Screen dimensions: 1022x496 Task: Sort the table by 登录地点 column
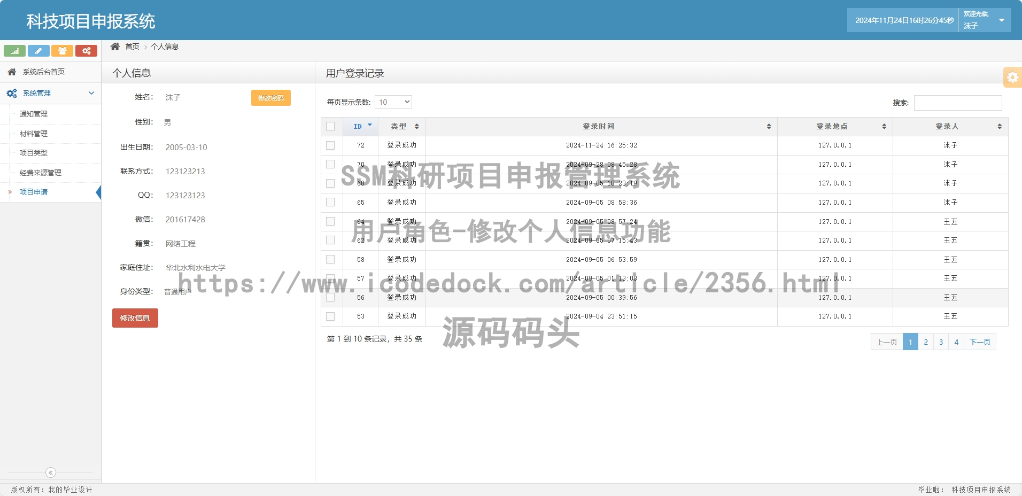pyautogui.click(x=835, y=127)
